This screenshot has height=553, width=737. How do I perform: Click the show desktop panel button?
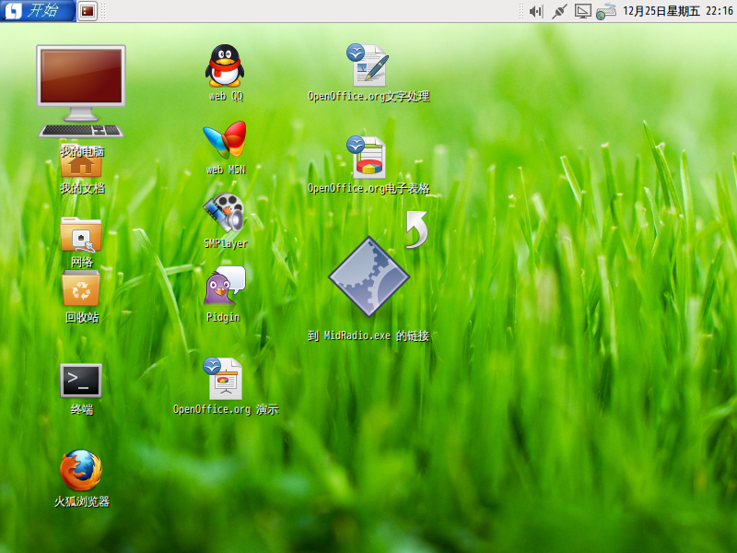(x=88, y=11)
